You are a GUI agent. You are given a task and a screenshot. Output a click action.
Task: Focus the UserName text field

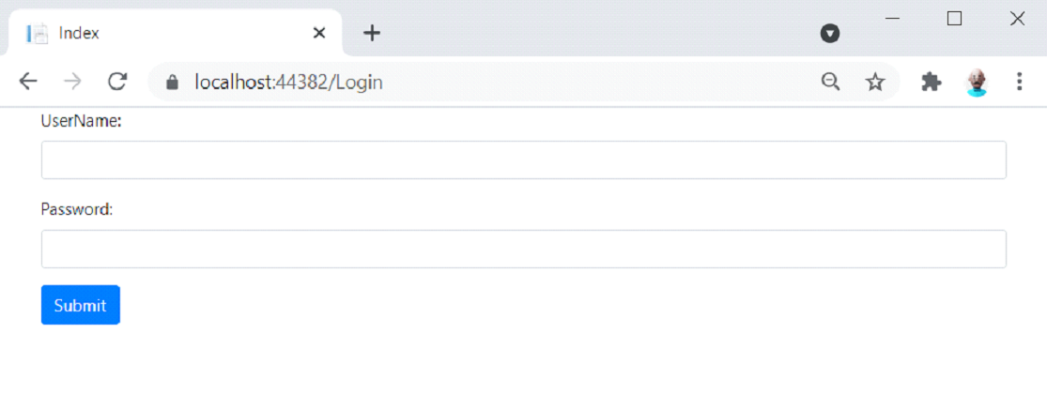pyautogui.click(x=524, y=159)
